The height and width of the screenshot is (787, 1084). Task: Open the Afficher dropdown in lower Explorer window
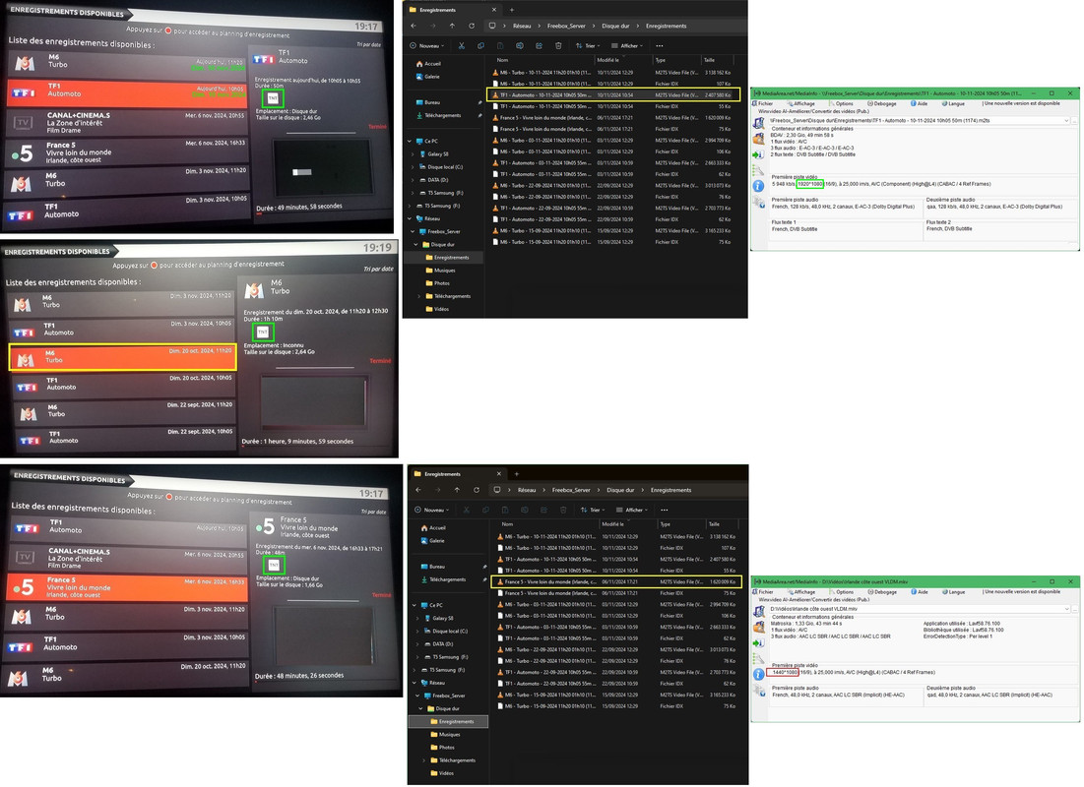point(632,510)
